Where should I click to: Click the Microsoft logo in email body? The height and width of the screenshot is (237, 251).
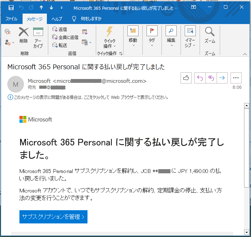[x=36, y=119]
